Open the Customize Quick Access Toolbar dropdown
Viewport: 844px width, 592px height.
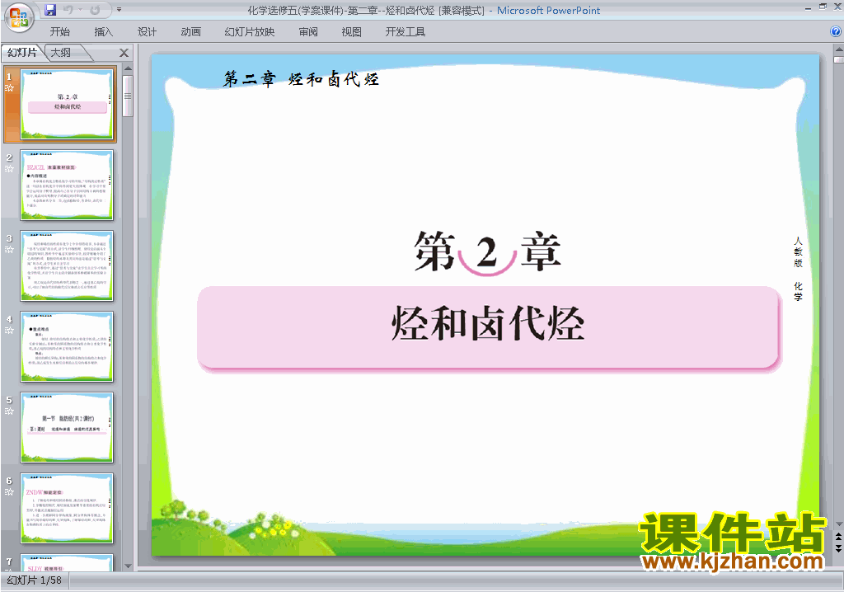[x=119, y=10]
